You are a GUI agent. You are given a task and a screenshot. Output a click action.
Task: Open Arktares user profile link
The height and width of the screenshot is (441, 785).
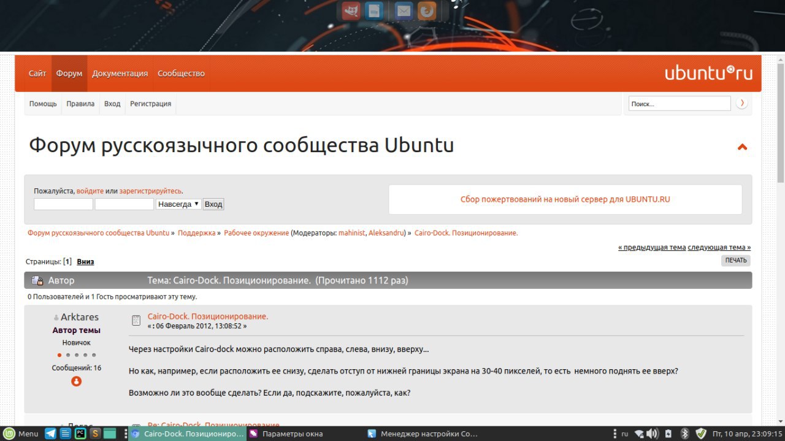click(80, 317)
